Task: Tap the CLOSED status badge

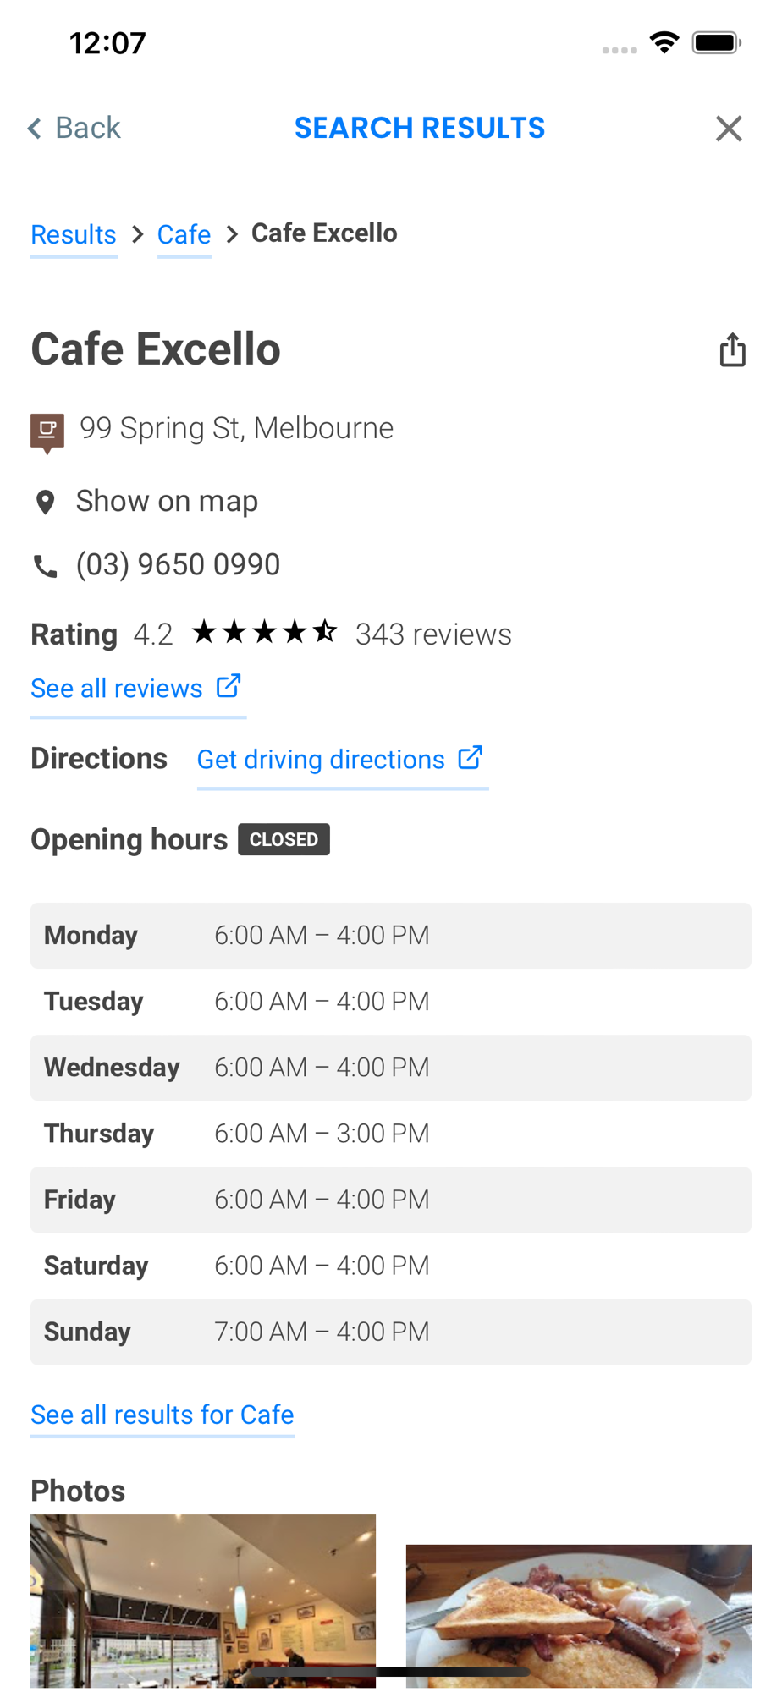Action: (284, 839)
